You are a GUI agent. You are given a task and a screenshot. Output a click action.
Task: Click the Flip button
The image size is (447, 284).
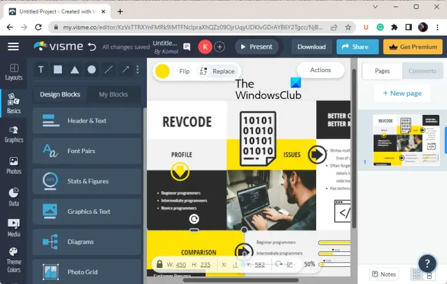(x=184, y=71)
